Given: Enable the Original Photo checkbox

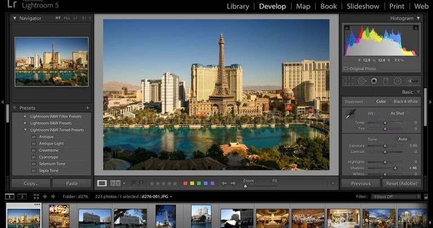Looking at the screenshot, I should [346, 69].
